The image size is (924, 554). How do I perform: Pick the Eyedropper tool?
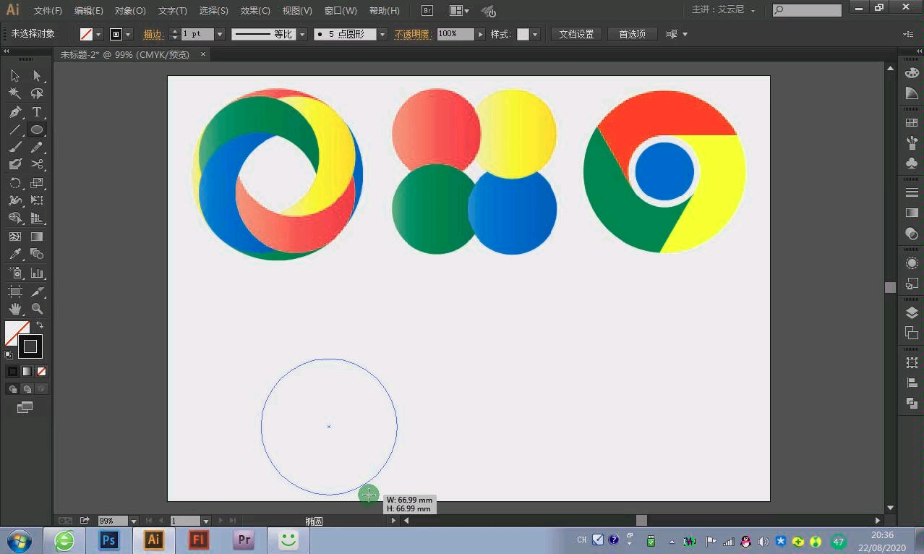point(14,255)
